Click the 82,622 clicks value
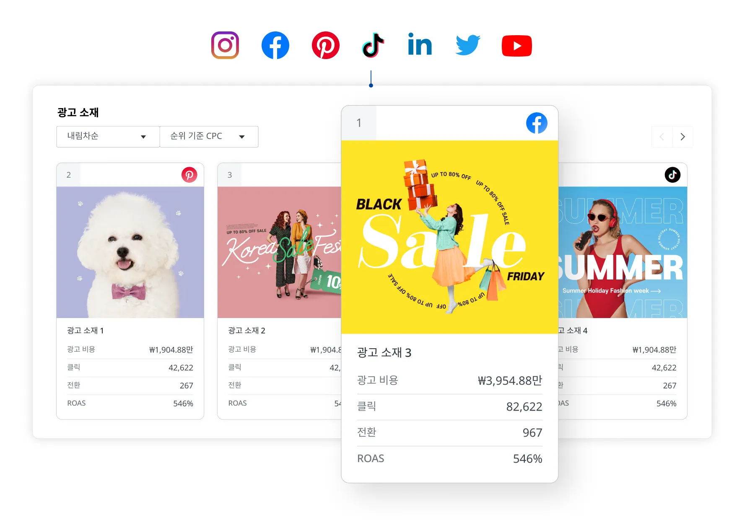Screen dimensions: 742x528 (x=524, y=406)
